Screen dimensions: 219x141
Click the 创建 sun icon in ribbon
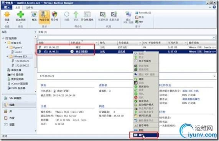pyautogui.click(x=7, y=15)
